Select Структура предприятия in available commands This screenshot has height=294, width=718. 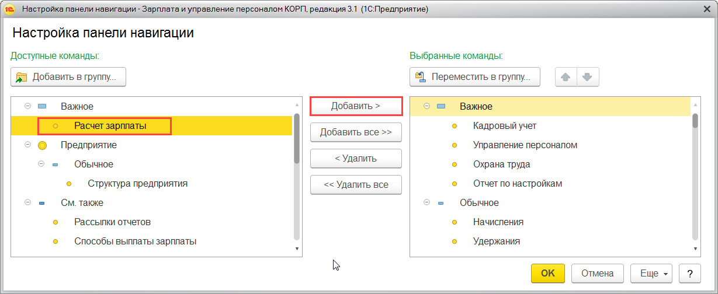click(138, 183)
